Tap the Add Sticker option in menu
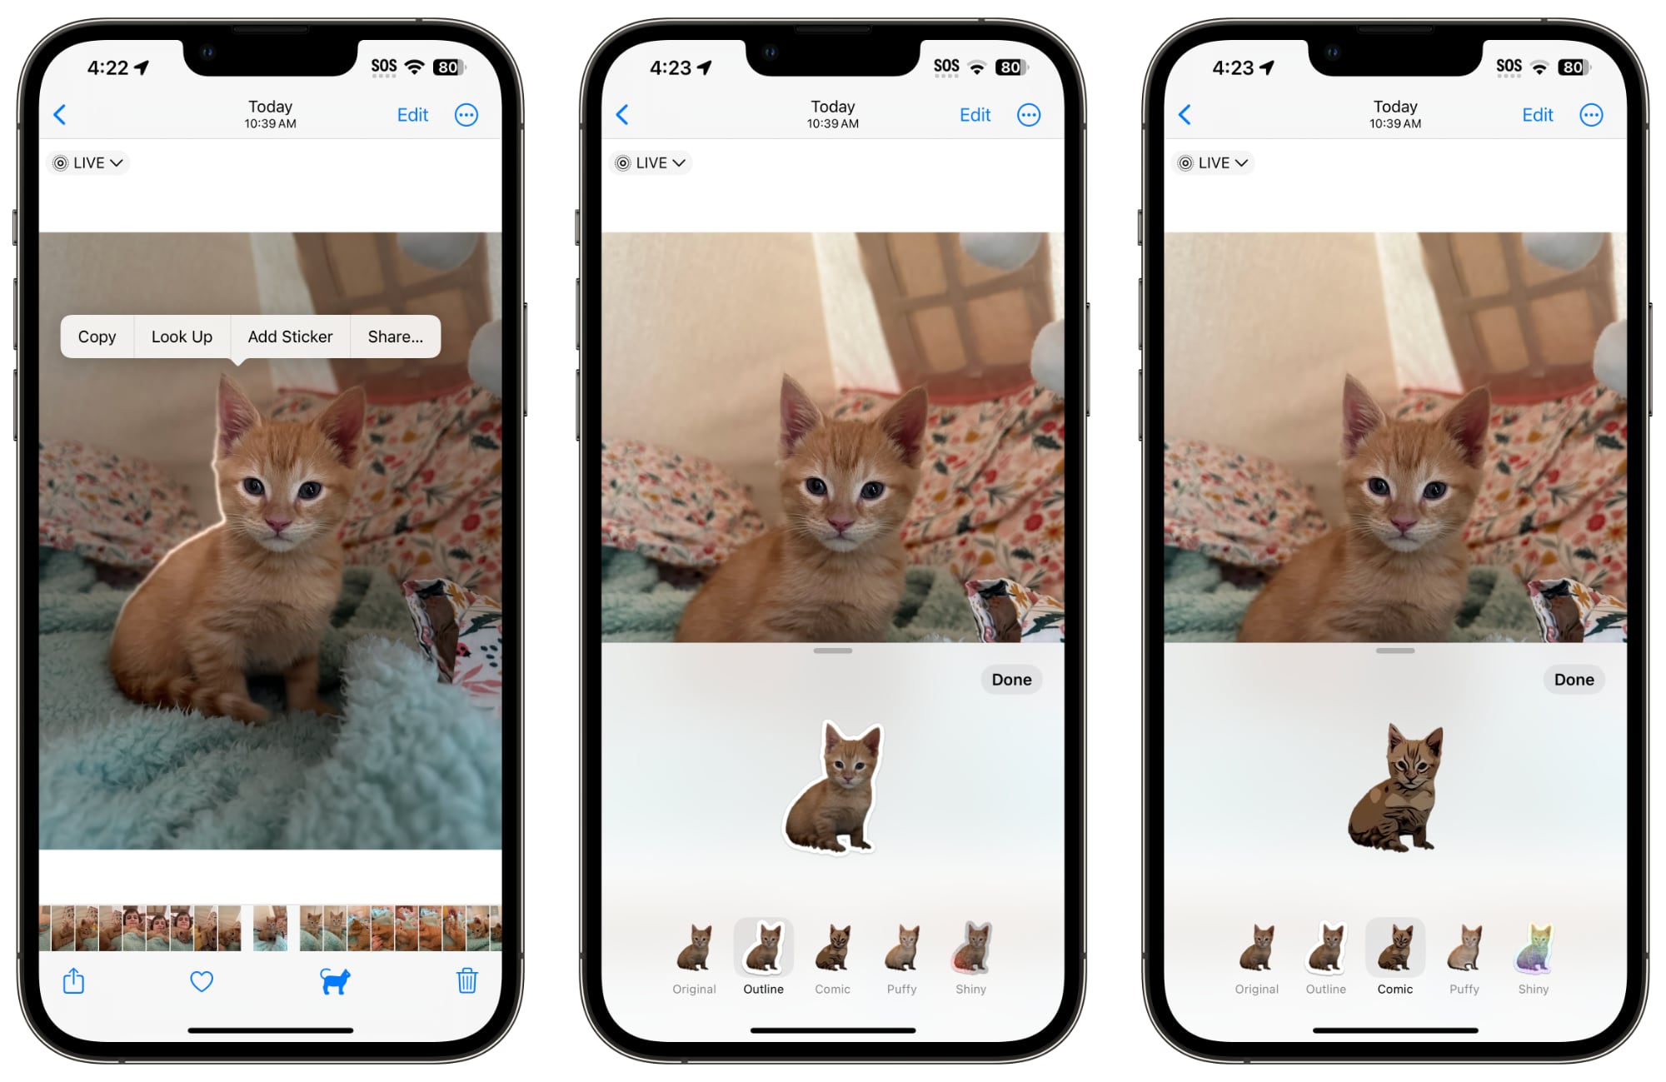1666x1082 pixels. [289, 337]
